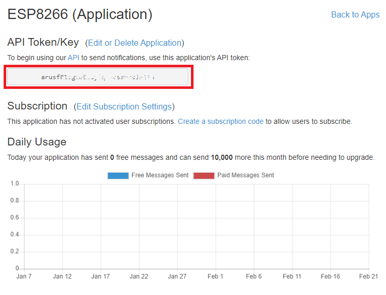Click Create a subscription code link
The image size is (386, 295).
[220, 121]
